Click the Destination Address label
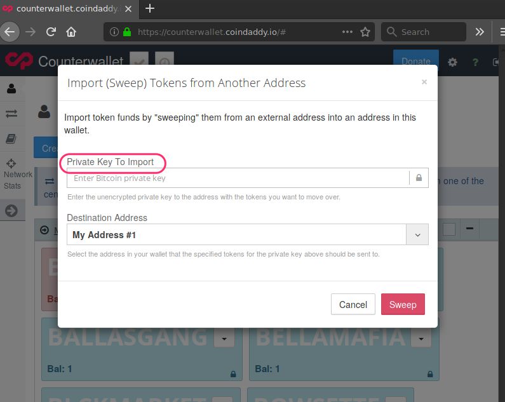 (107, 218)
